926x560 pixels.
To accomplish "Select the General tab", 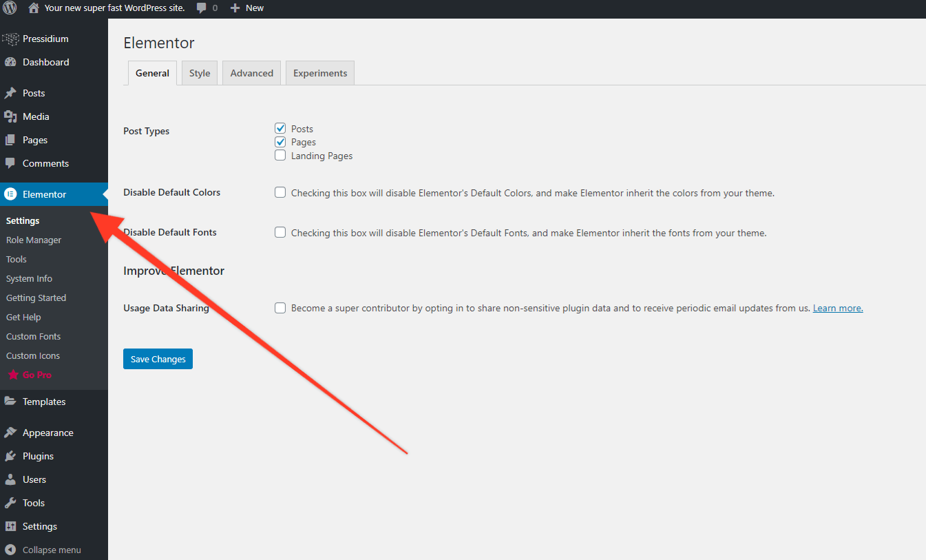I will pos(152,73).
